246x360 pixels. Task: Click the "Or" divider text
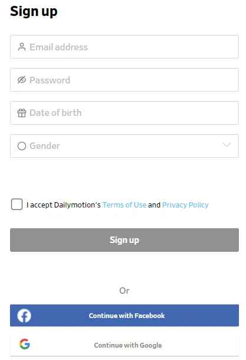(x=124, y=291)
